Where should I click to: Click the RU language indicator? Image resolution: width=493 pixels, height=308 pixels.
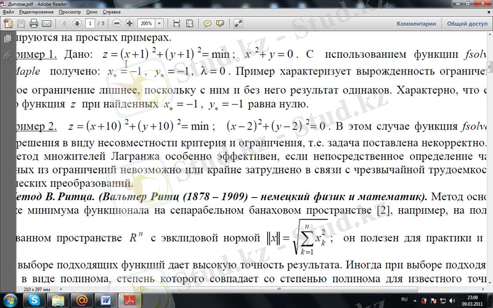point(404,299)
